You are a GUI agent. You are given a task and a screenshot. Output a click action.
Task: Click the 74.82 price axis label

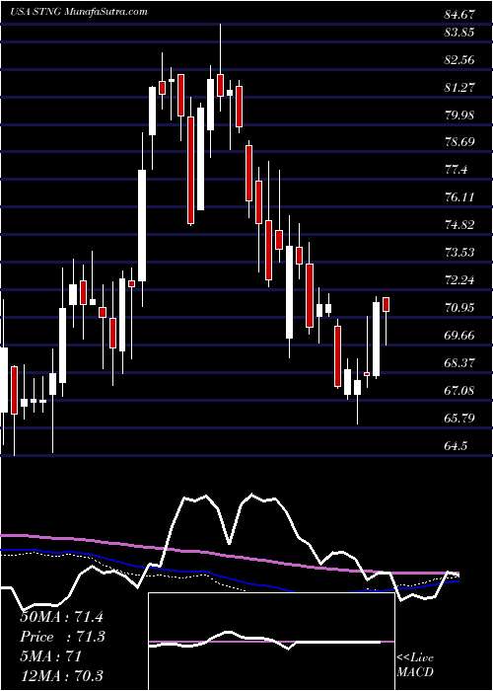pyautogui.click(x=460, y=225)
